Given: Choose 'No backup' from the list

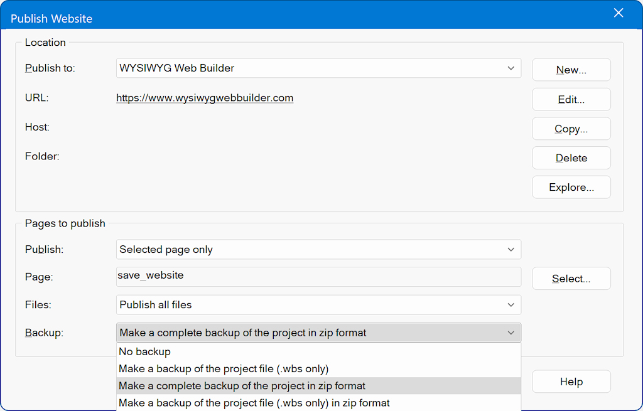Looking at the screenshot, I should click(x=145, y=352).
